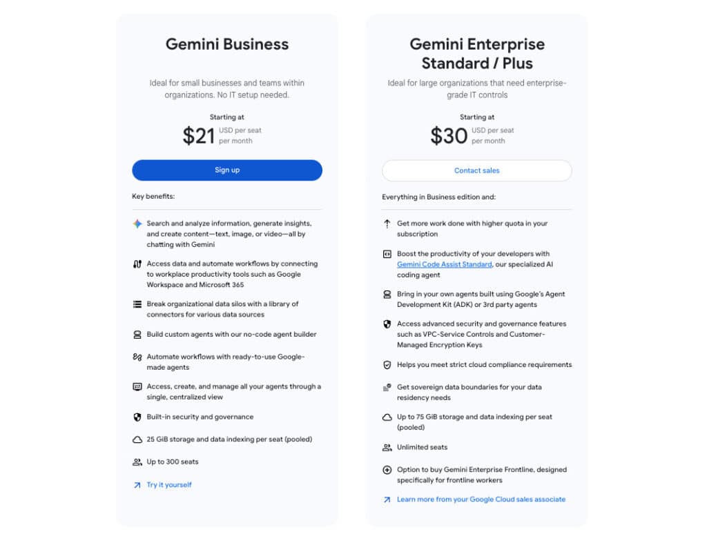Open Learn more from Google Cloud sales associate

[x=481, y=499]
